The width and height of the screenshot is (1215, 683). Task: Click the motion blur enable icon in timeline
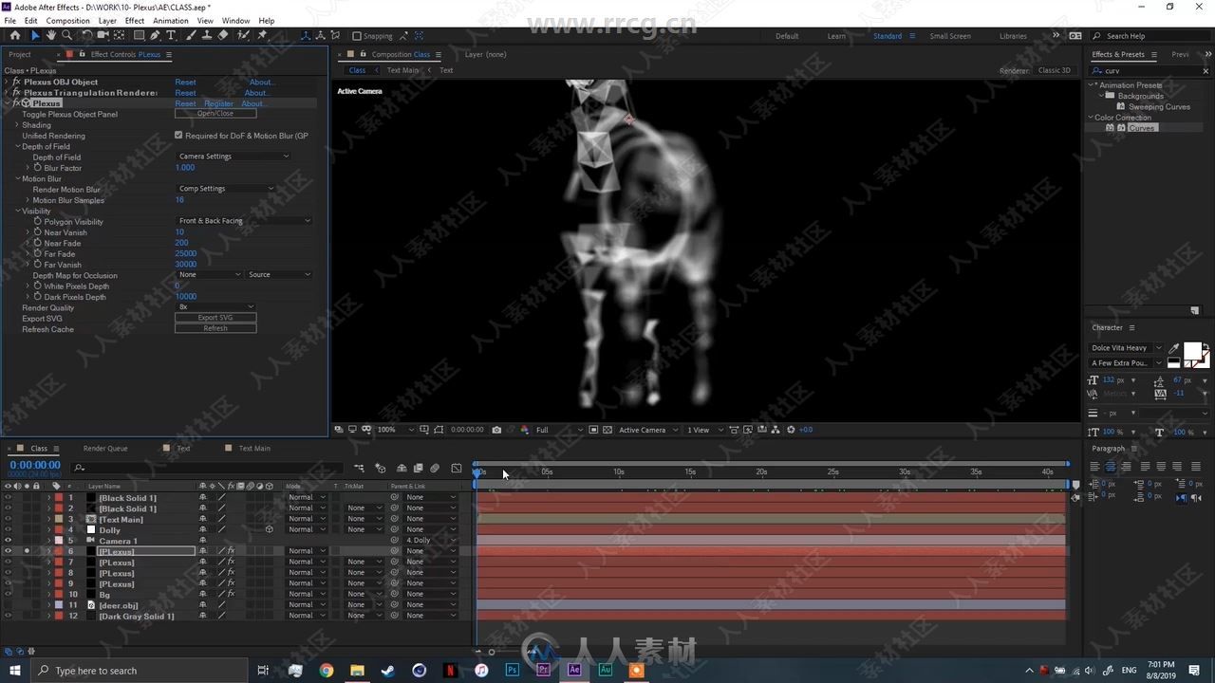[x=435, y=468]
